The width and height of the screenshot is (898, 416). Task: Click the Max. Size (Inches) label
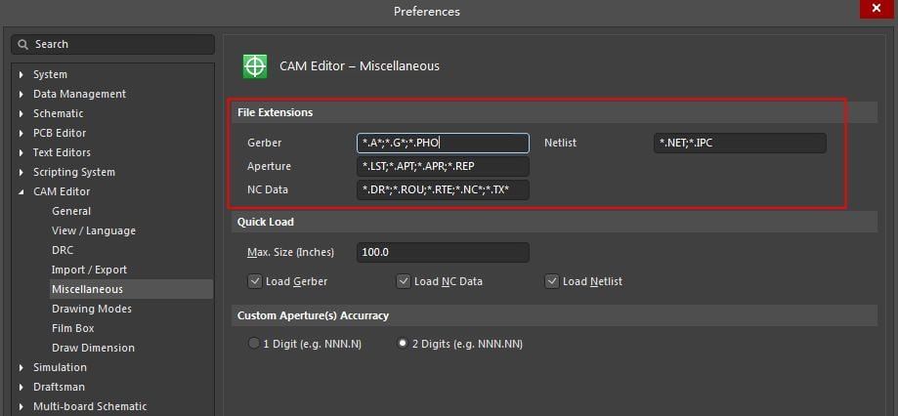pos(290,252)
